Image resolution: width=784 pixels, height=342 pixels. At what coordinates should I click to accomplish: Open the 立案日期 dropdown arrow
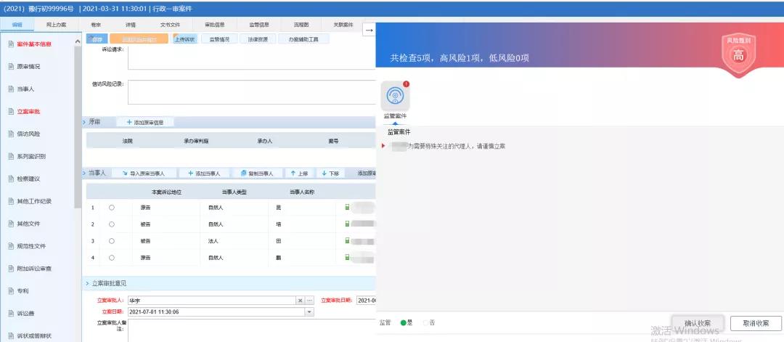click(x=310, y=312)
